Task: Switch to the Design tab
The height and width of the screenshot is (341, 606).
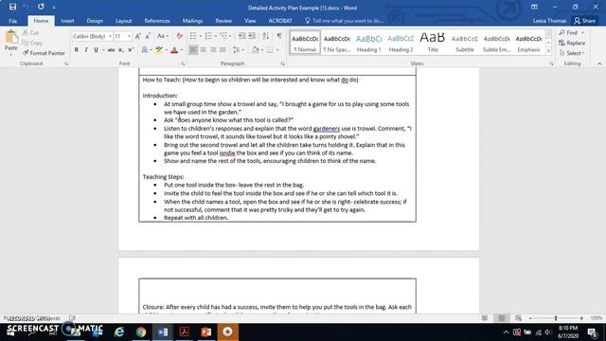Action: click(x=95, y=21)
